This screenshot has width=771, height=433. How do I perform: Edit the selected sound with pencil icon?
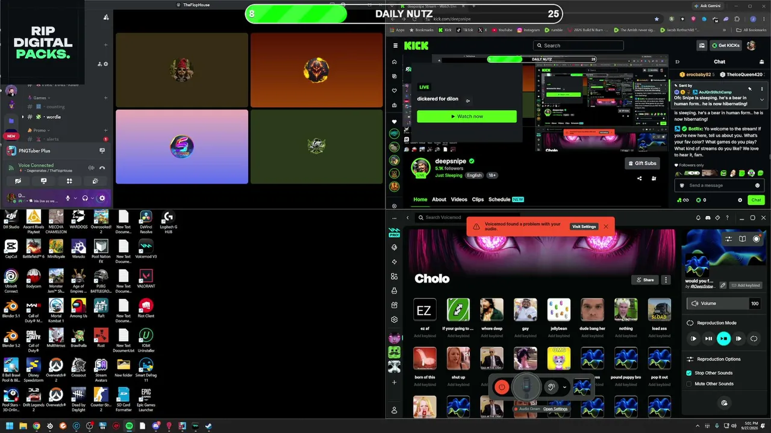pos(723,285)
